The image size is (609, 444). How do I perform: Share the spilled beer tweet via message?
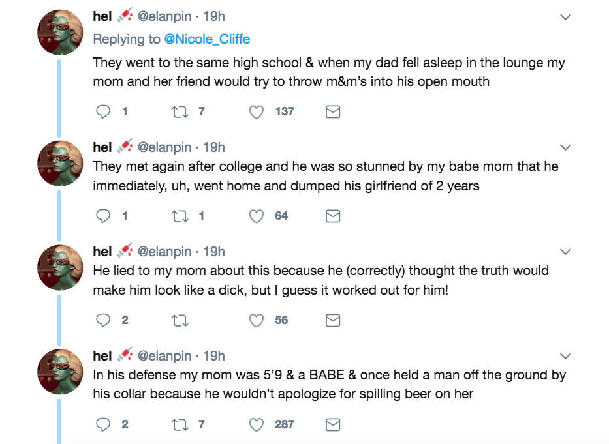[332, 425]
